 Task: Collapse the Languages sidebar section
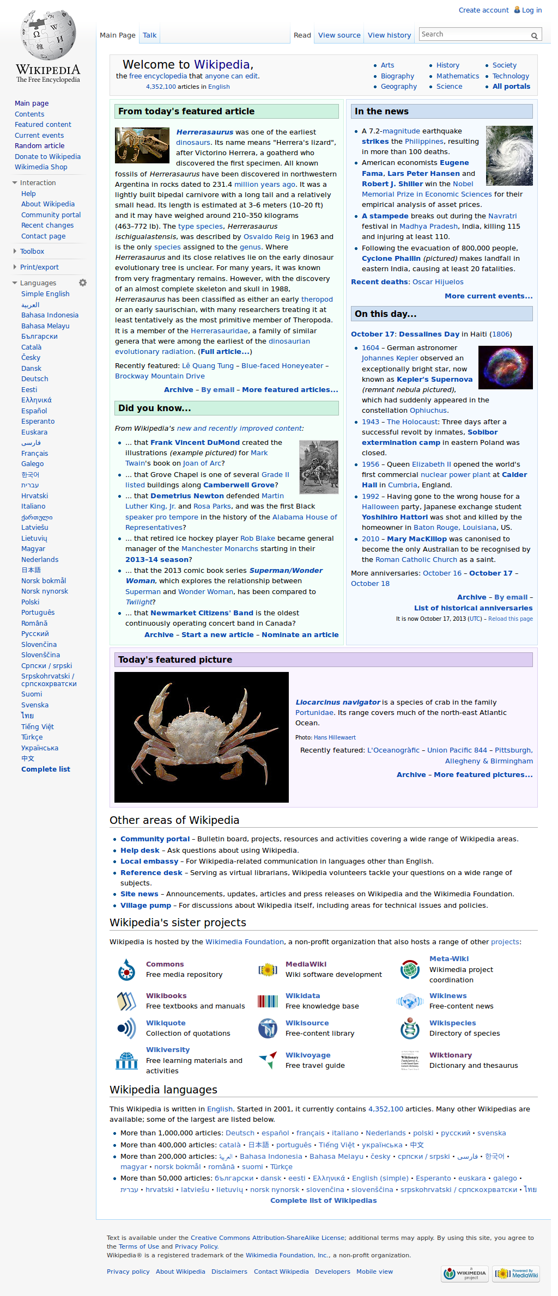pos(38,283)
